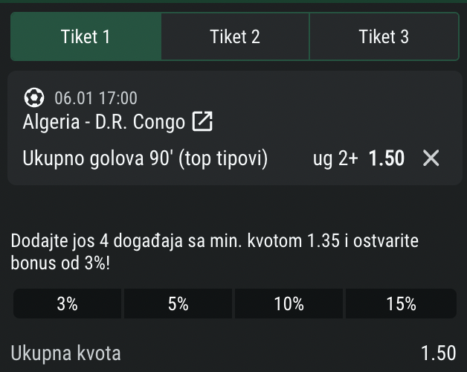Remove the Algeria - D.R. Congo selection

click(431, 158)
